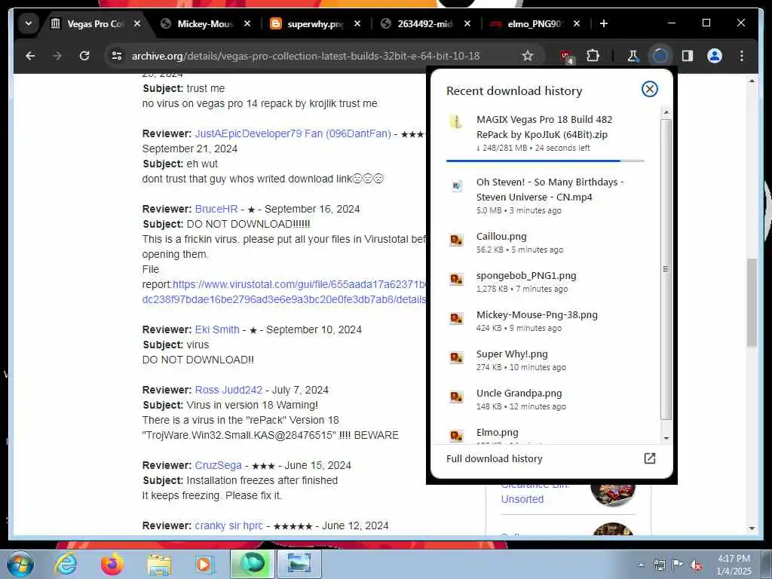Close the 2634492-mid tab

(x=467, y=23)
